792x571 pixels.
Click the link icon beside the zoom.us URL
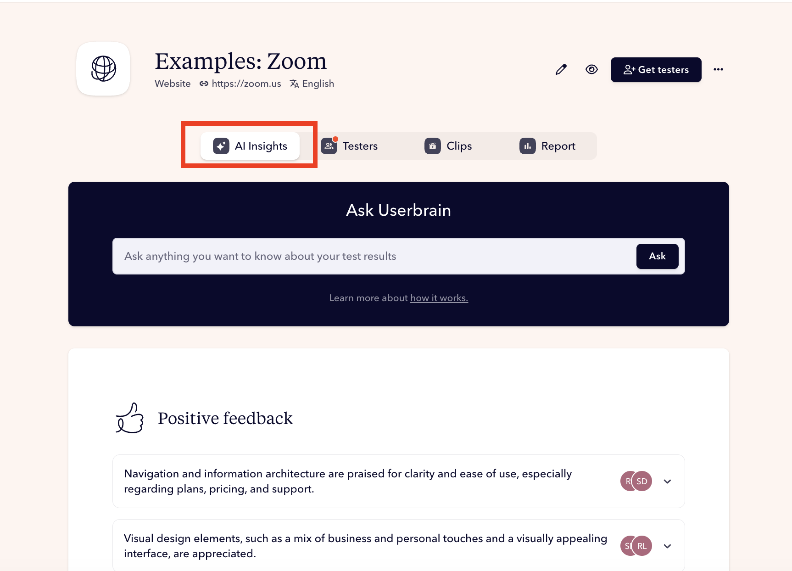204,84
